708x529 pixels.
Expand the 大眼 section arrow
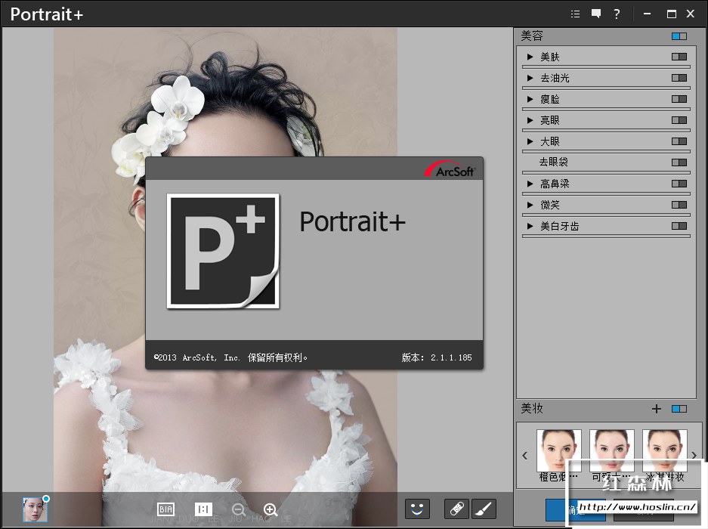click(530, 141)
